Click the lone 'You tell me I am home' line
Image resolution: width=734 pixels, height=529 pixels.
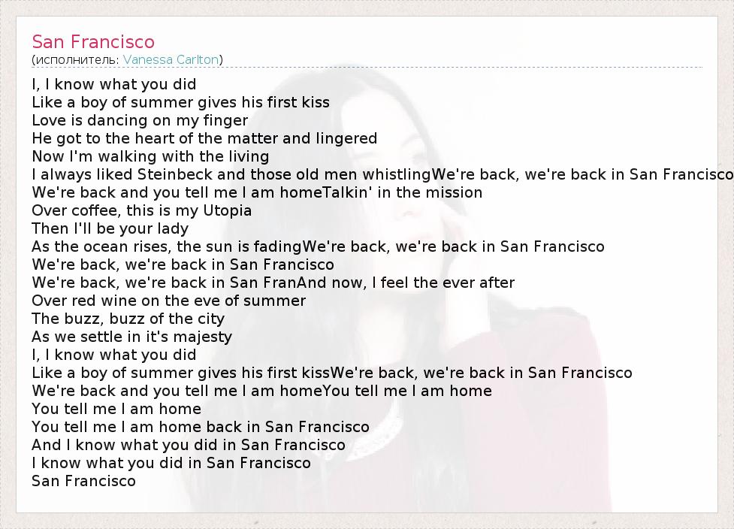pyautogui.click(x=116, y=409)
